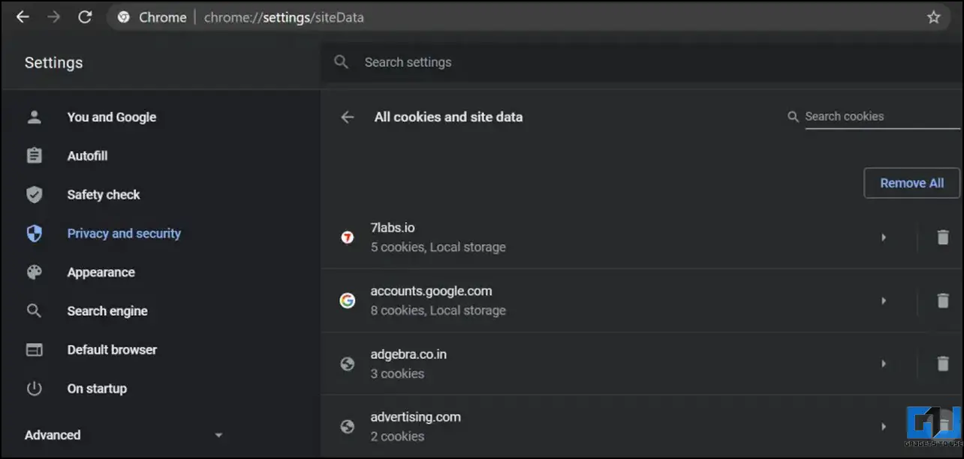Go back with browser back arrow
The height and width of the screenshot is (459, 964).
(23, 16)
